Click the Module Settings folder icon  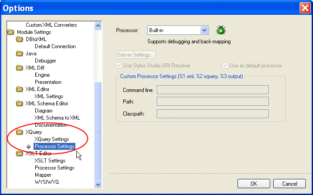(11, 32)
